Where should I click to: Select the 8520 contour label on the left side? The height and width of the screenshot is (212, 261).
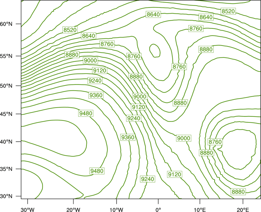(70, 30)
